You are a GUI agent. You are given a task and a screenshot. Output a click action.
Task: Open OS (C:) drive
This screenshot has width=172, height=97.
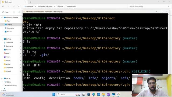point(8,82)
